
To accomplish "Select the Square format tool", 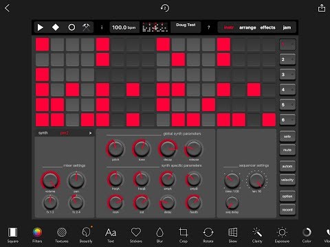I will coord(13,235).
